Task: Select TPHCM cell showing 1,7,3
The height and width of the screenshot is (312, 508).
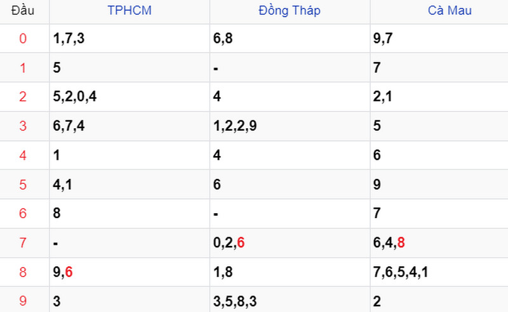Action: tap(130, 38)
